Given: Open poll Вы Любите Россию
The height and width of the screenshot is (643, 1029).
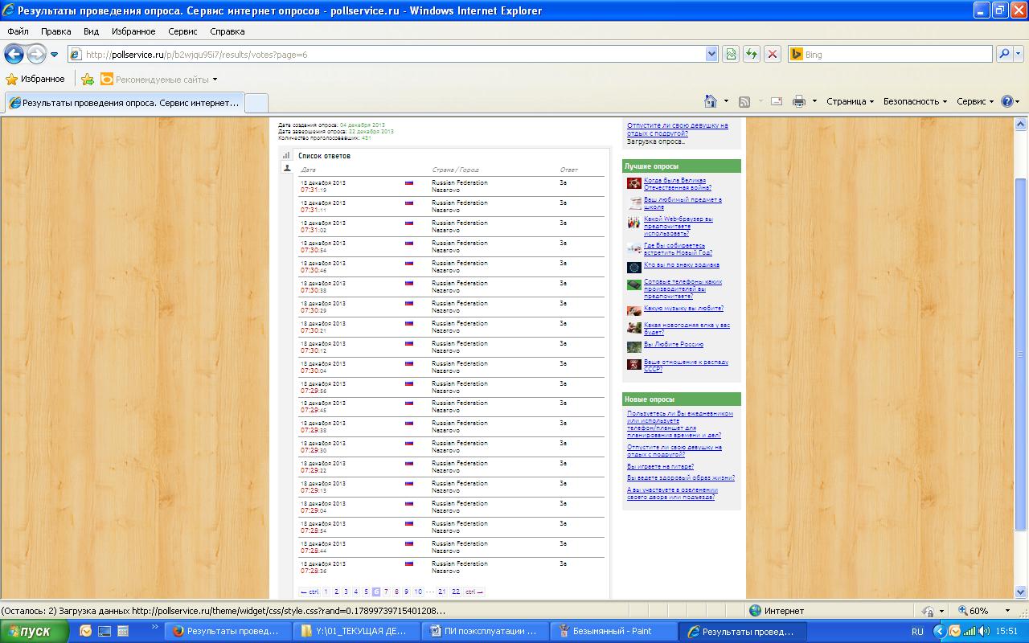Looking at the screenshot, I should click(x=674, y=344).
